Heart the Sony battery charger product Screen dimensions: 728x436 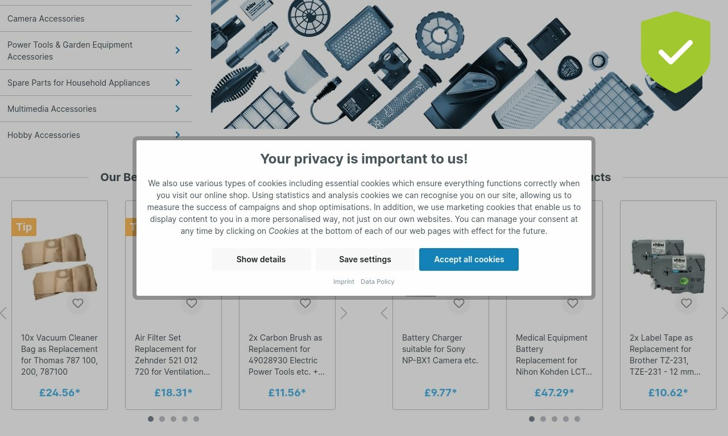click(459, 303)
